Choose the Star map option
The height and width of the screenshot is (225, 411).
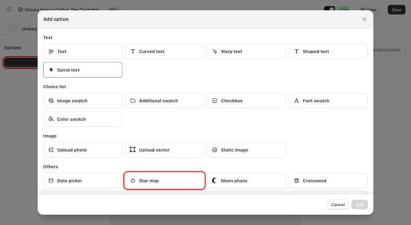tap(164, 181)
